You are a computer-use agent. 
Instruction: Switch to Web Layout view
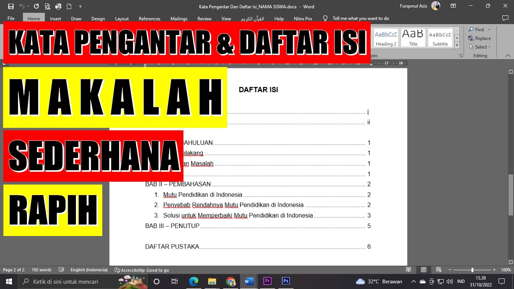click(439, 270)
